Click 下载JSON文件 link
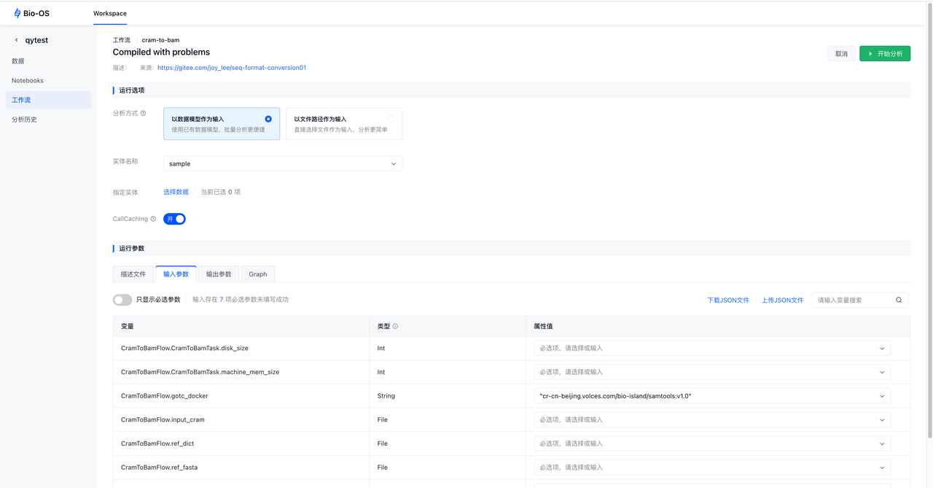Image resolution: width=933 pixels, height=488 pixels. pyautogui.click(x=728, y=301)
